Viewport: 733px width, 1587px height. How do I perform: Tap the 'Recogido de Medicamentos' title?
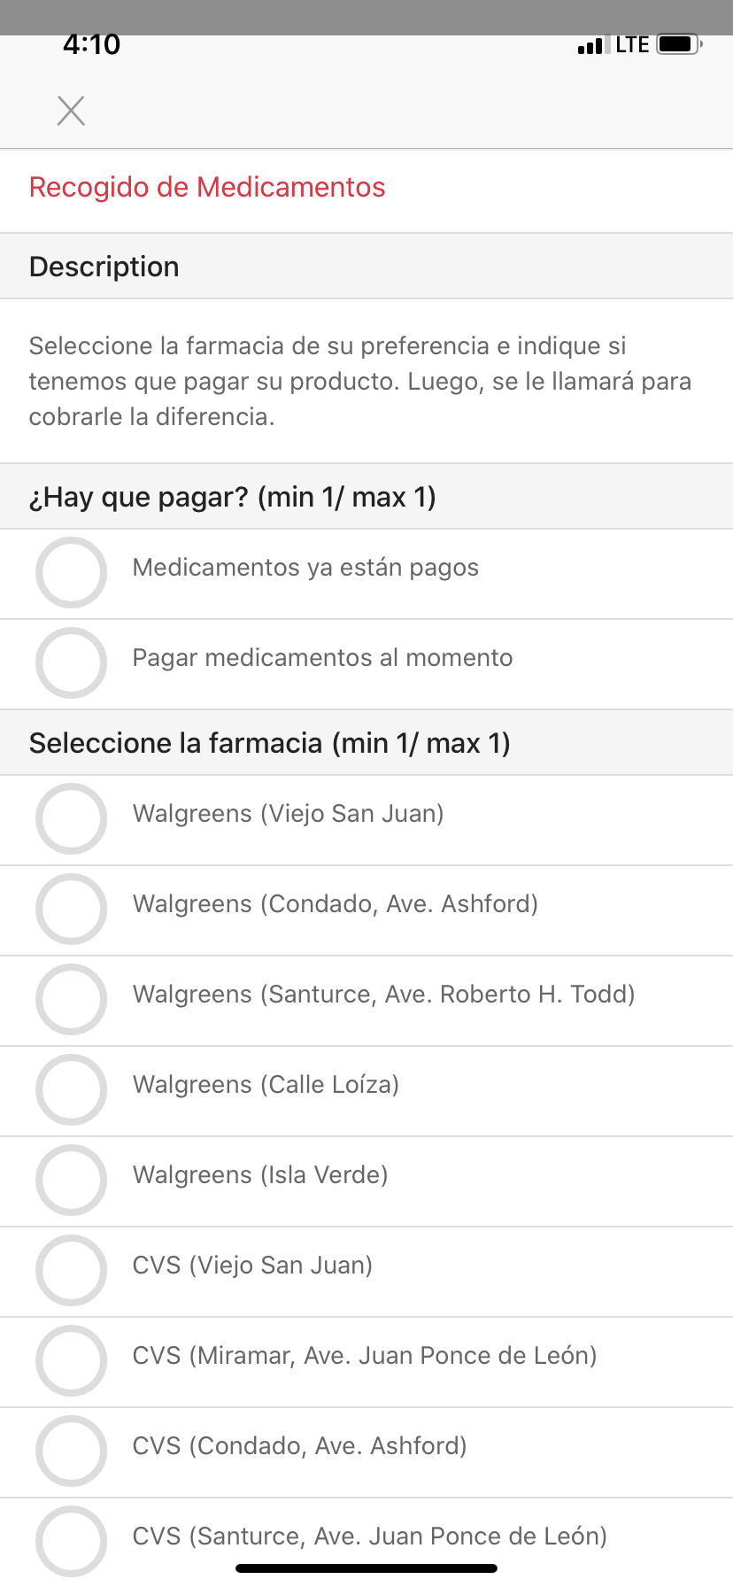pos(207,188)
